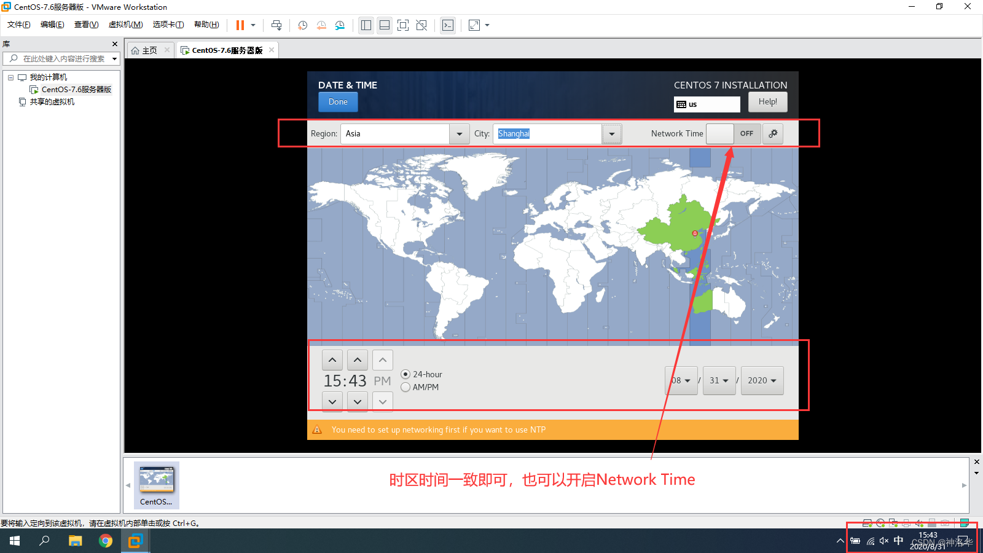Revert VM to previous snapshot
Screen dimensions: 983x553
(x=321, y=25)
